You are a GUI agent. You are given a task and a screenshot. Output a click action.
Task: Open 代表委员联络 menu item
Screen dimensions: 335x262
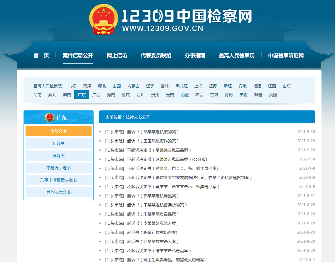pos(156,55)
